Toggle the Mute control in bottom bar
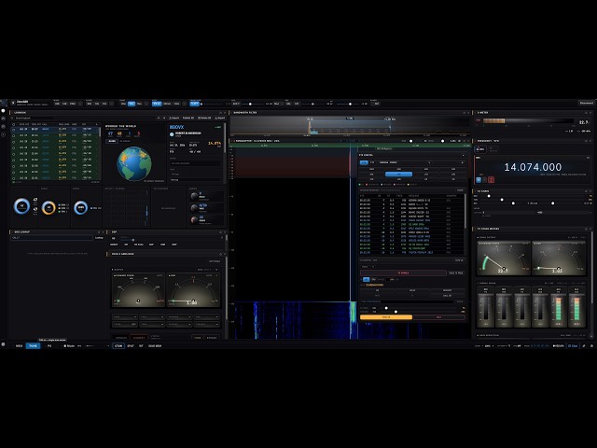Image resolution: width=597 pixels, height=448 pixels. (x=69, y=346)
